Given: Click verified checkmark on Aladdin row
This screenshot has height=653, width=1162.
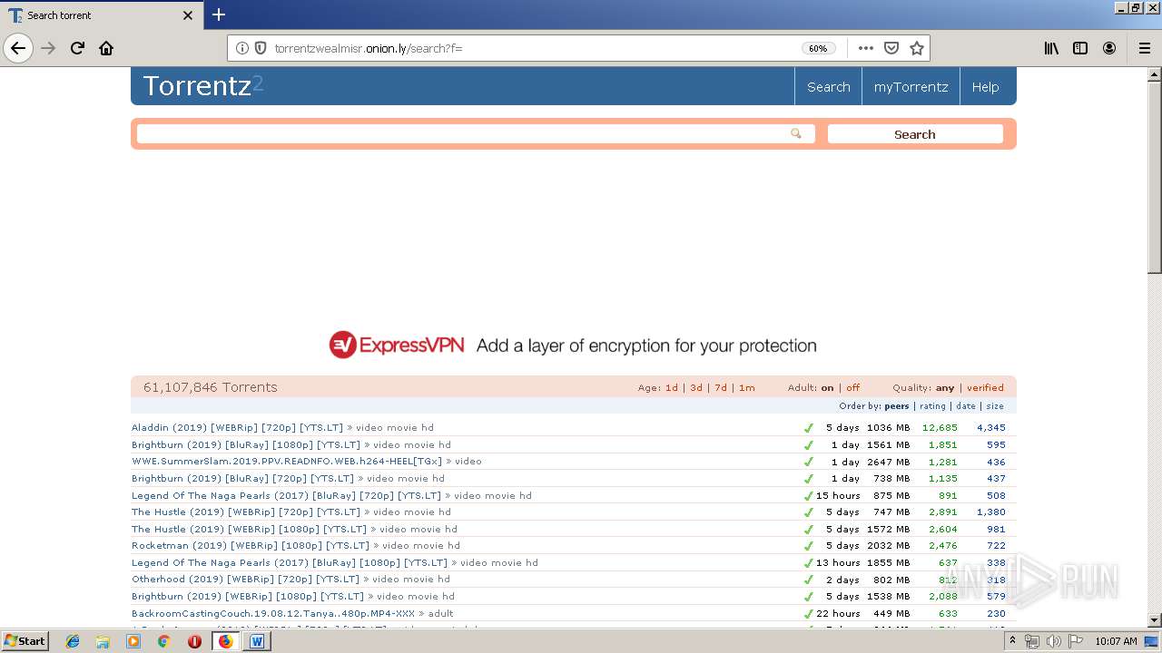Looking at the screenshot, I should click(x=808, y=428).
